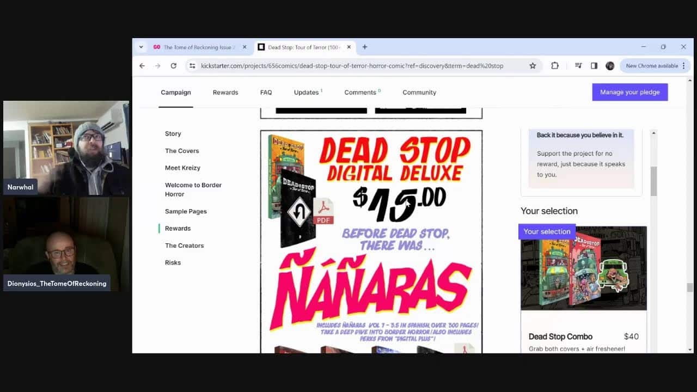
Task: Toggle the Chrome side panel icon
Action: pyautogui.click(x=594, y=66)
